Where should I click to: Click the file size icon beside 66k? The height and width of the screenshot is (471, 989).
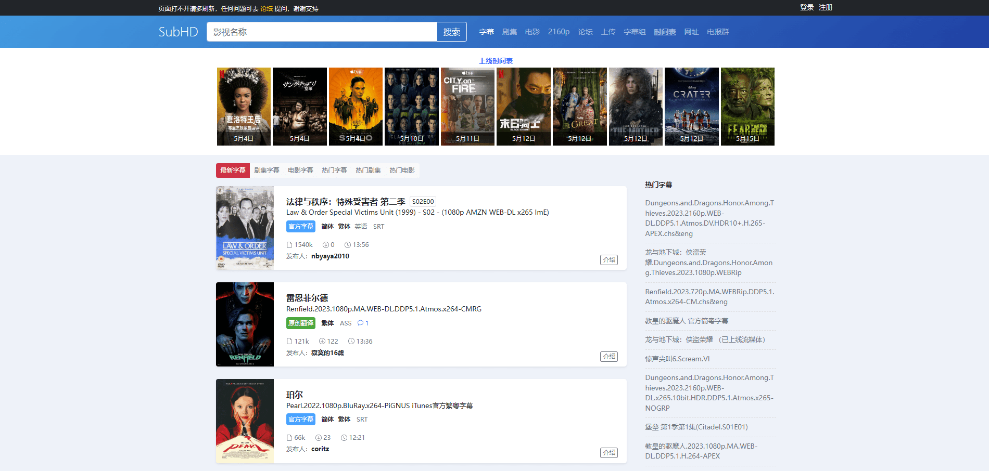[289, 438]
